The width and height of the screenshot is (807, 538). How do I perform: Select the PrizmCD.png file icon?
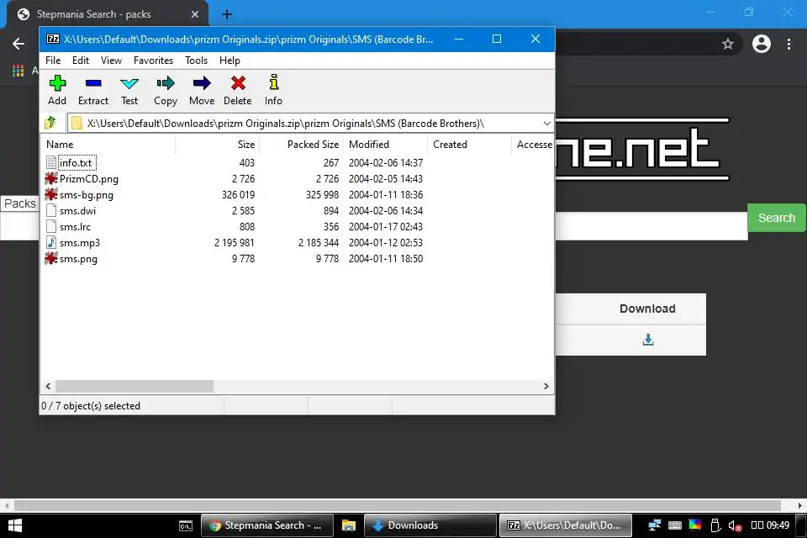[x=51, y=179]
